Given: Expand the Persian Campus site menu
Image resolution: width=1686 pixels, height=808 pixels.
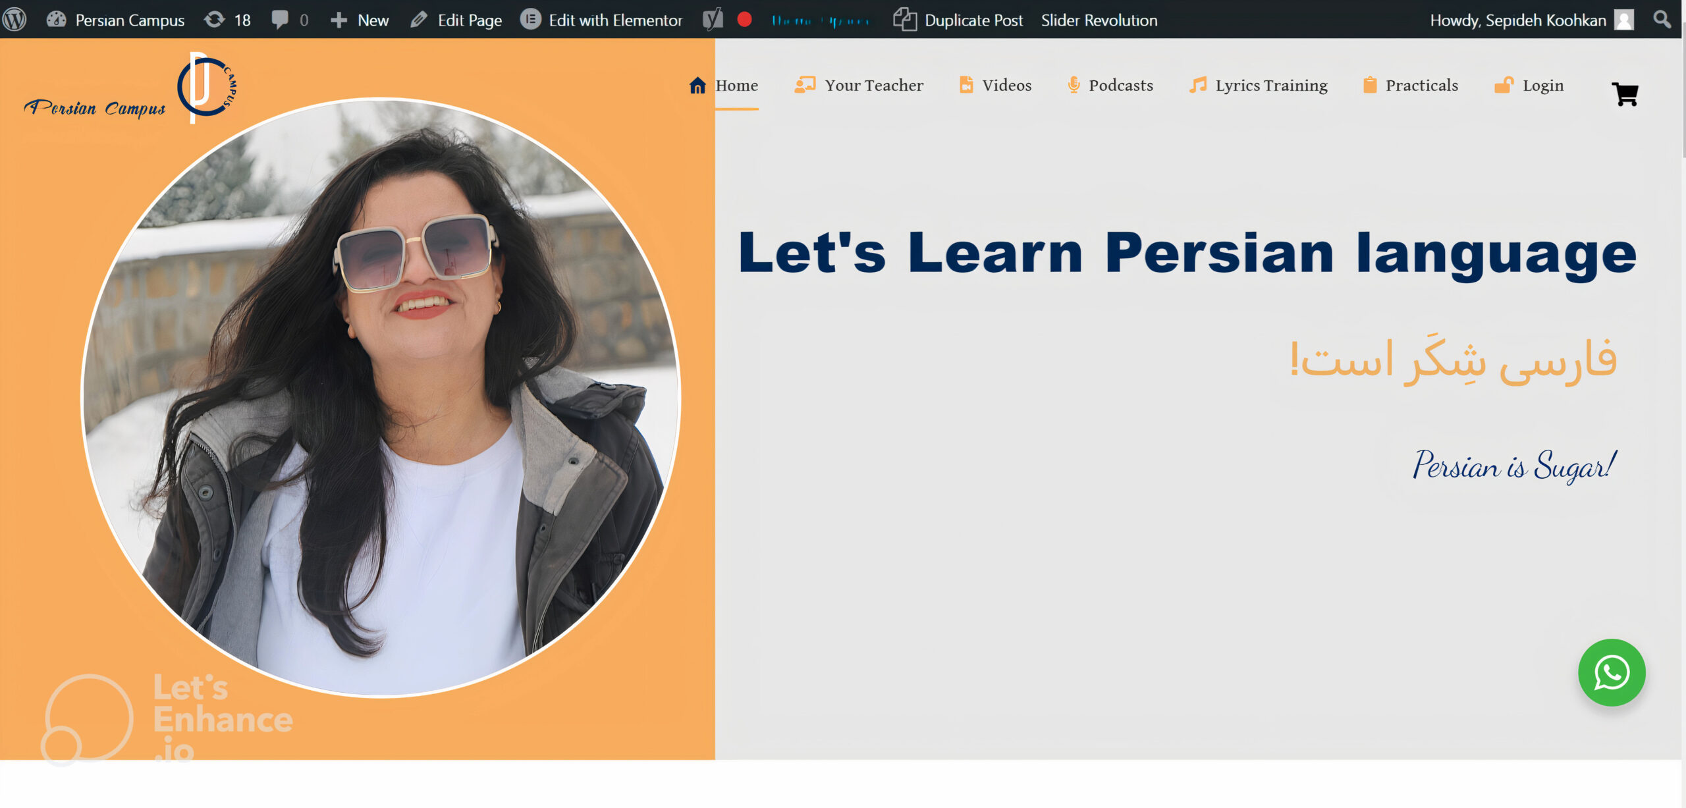Looking at the screenshot, I should 116,20.
